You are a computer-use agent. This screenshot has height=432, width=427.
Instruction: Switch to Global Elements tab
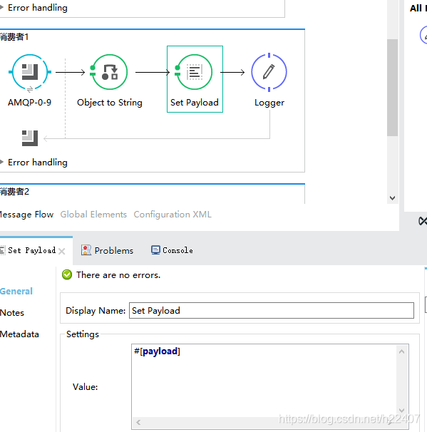[93, 215]
